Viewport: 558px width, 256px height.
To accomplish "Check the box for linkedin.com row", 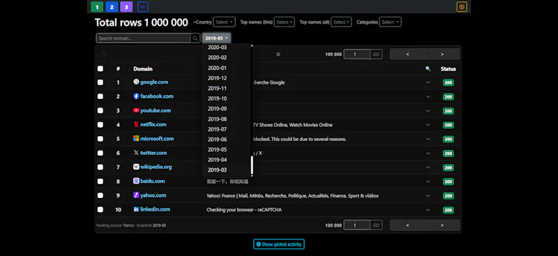I will [100, 209].
